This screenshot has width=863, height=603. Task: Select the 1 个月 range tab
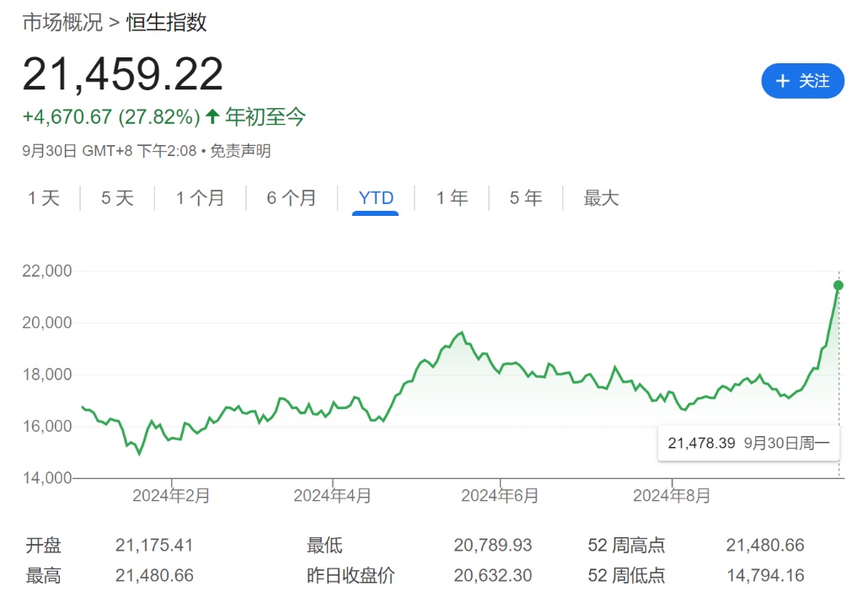coord(200,198)
